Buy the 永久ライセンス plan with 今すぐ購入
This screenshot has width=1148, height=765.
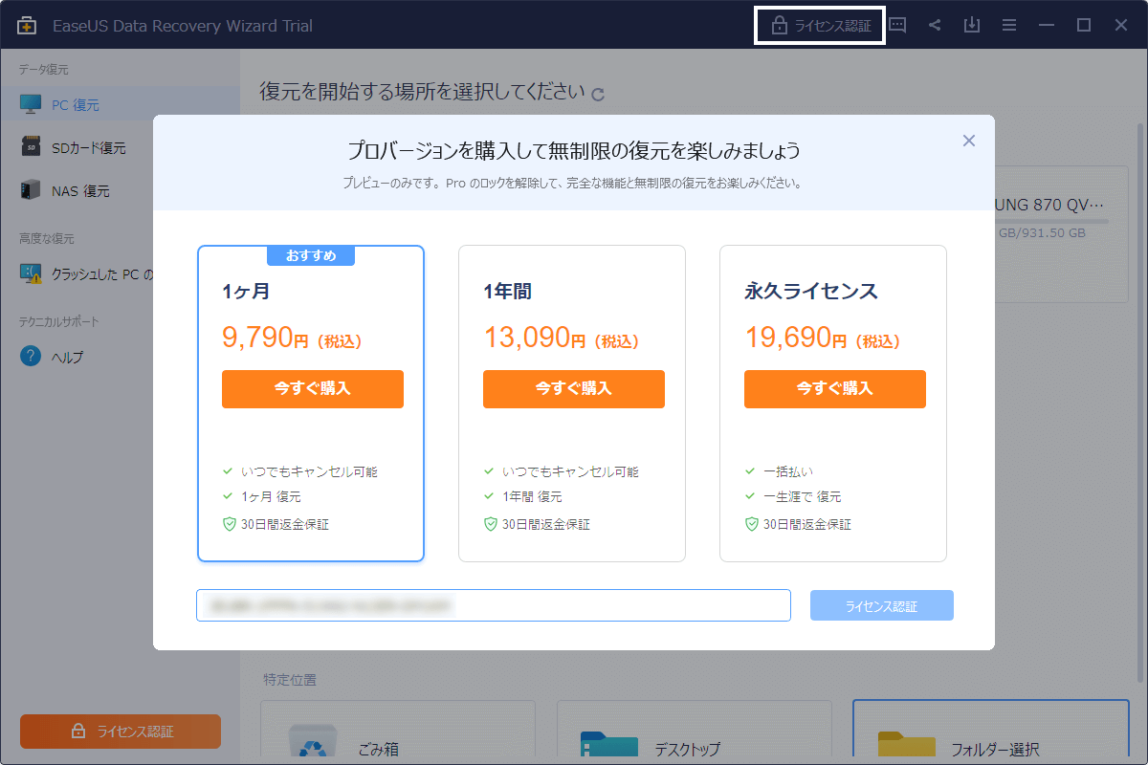click(x=835, y=389)
